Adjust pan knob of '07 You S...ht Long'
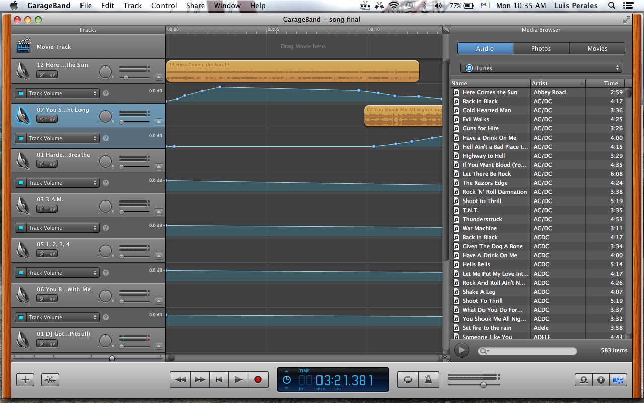The height and width of the screenshot is (403, 644). (x=105, y=117)
